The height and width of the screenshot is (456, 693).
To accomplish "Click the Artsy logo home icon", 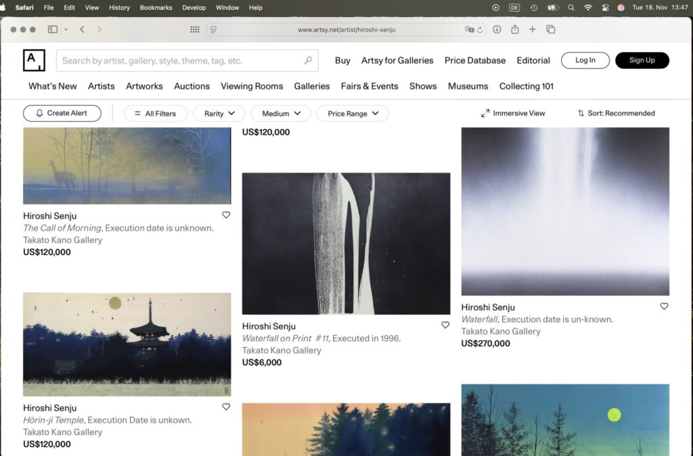I will pos(34,60).
